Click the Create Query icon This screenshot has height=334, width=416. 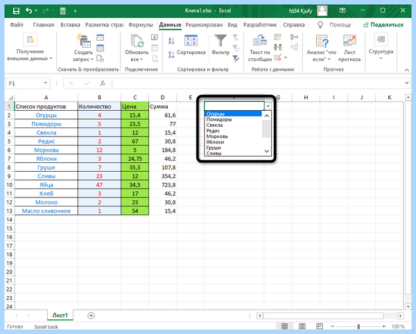[x=84, y=41]
